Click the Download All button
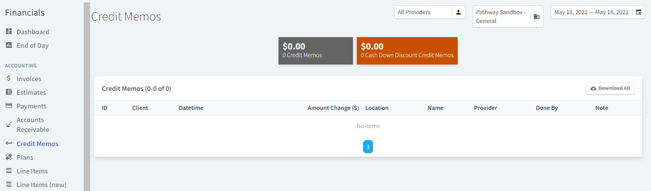 click(x=610, y=88)
